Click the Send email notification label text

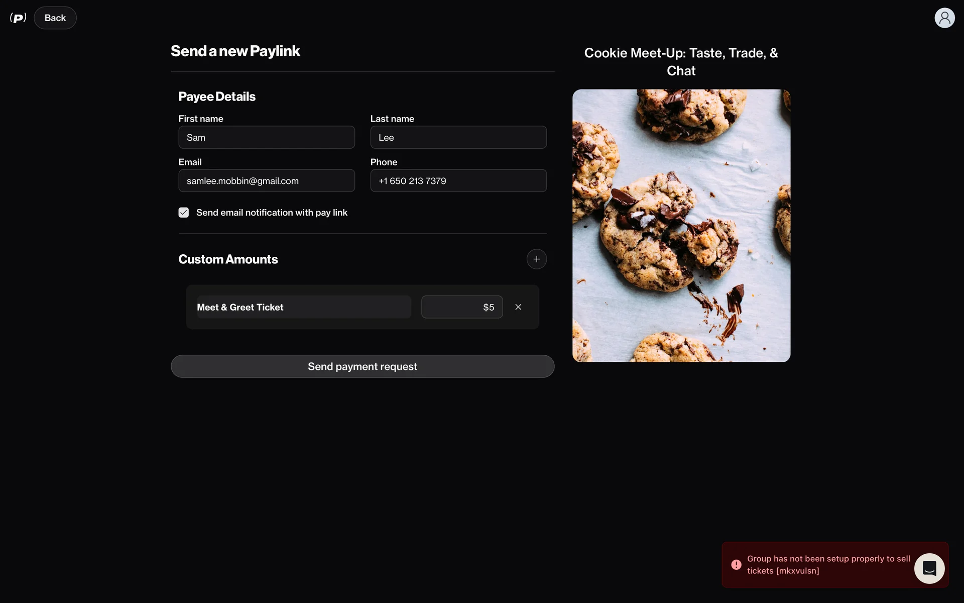pos(272,213)
